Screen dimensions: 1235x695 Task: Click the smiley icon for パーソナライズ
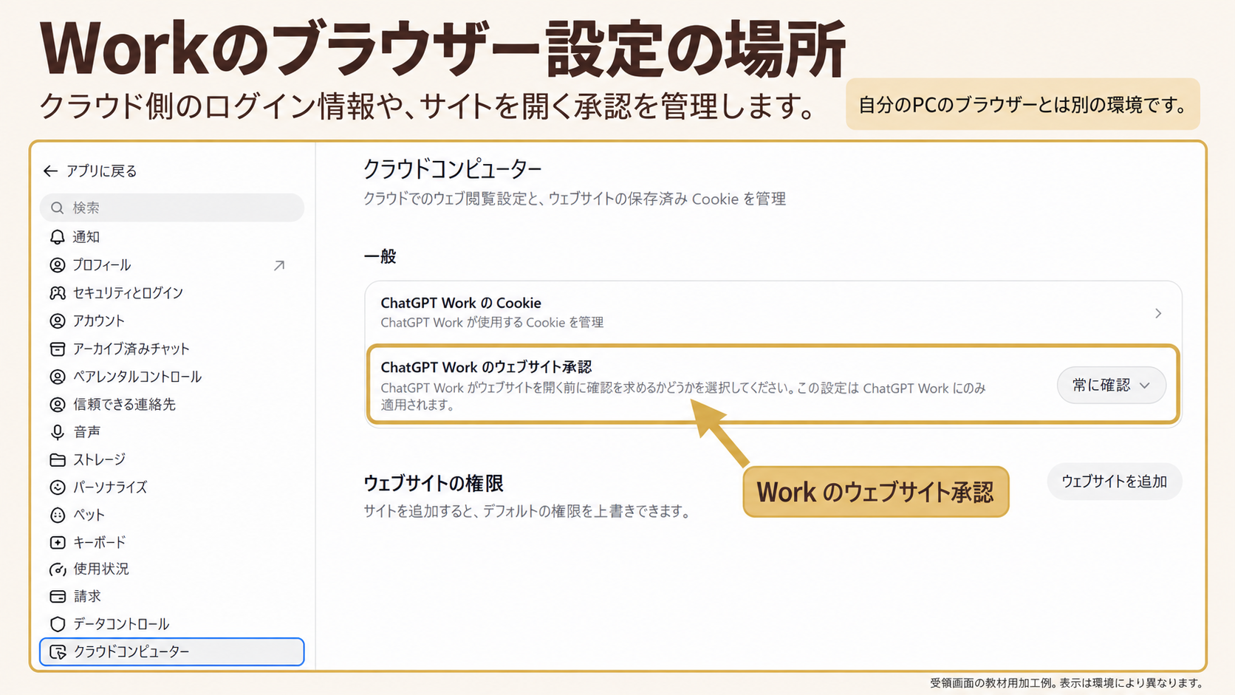58,487
